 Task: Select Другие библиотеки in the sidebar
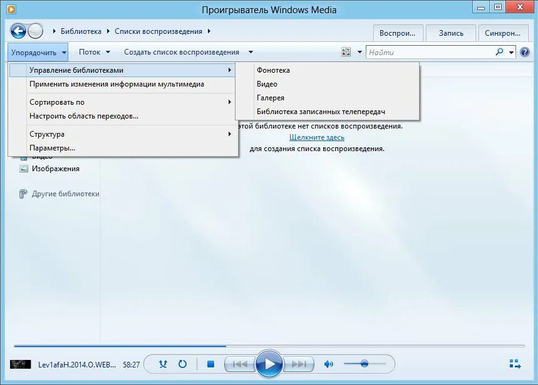pos(63,194)
